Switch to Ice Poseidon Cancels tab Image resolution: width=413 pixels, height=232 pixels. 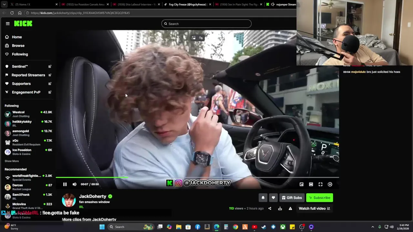click(x=85, y=5)
